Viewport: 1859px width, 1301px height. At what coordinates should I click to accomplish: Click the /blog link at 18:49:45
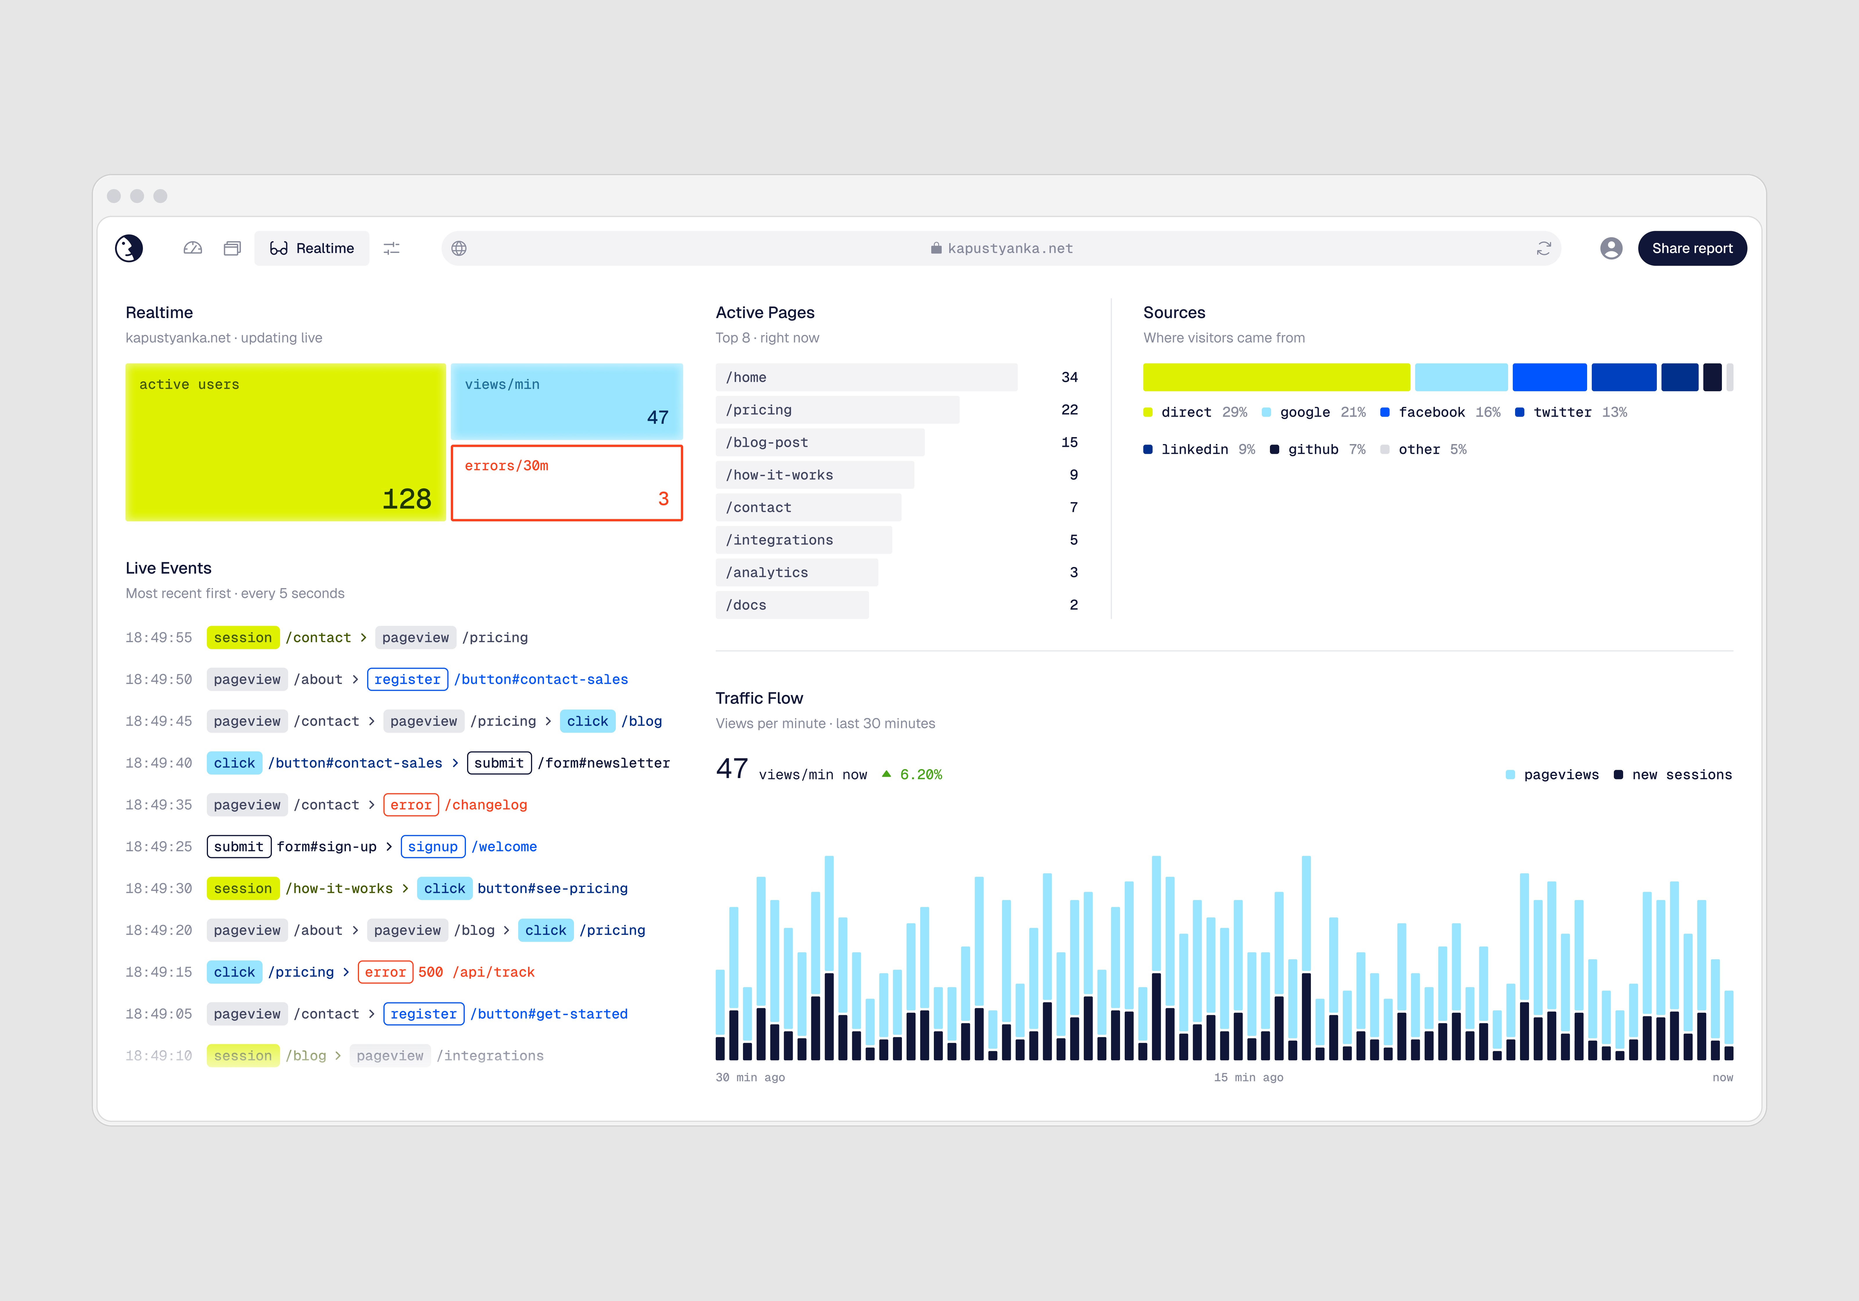click(641, 721)
